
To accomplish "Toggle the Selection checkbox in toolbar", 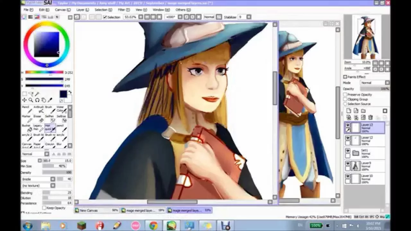I will pyautogui.click(x=105, y=17).
